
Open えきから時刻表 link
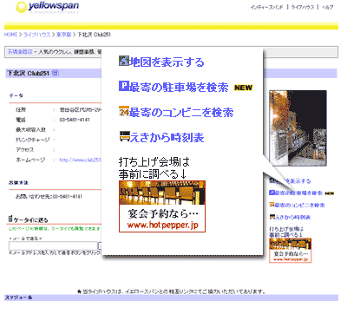coord(167,137)
